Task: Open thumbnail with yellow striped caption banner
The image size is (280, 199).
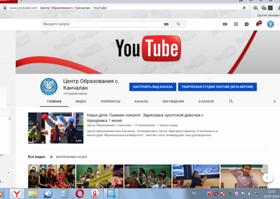Action: coord(100,176)
